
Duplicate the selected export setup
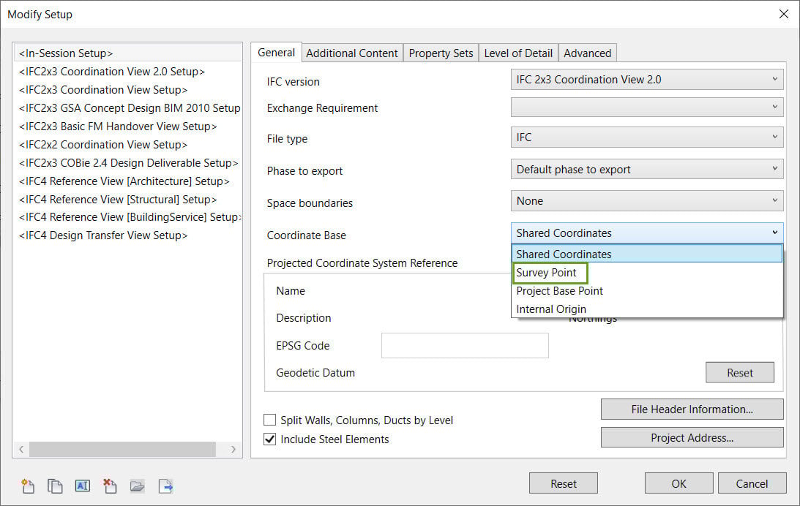(55, 486)
